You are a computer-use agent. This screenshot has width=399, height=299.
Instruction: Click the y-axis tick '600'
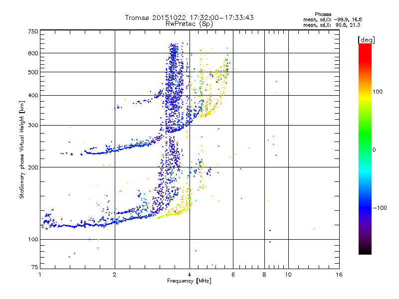point(33,53)
